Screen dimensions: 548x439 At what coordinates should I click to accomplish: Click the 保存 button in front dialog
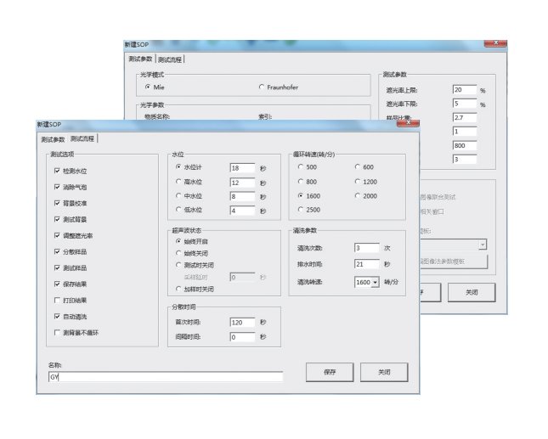coord(330,372)
